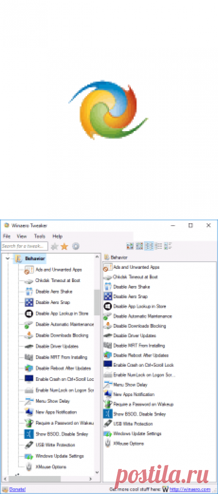This screenshot has height=494, width=218.
Task: Click Chkdsk Timeout at Boot text in right pane
Action: tap(136, 277)
